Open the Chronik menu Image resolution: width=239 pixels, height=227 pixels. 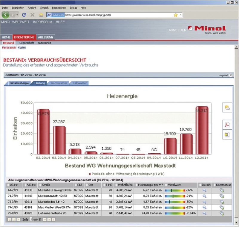[x=44, y=8]
